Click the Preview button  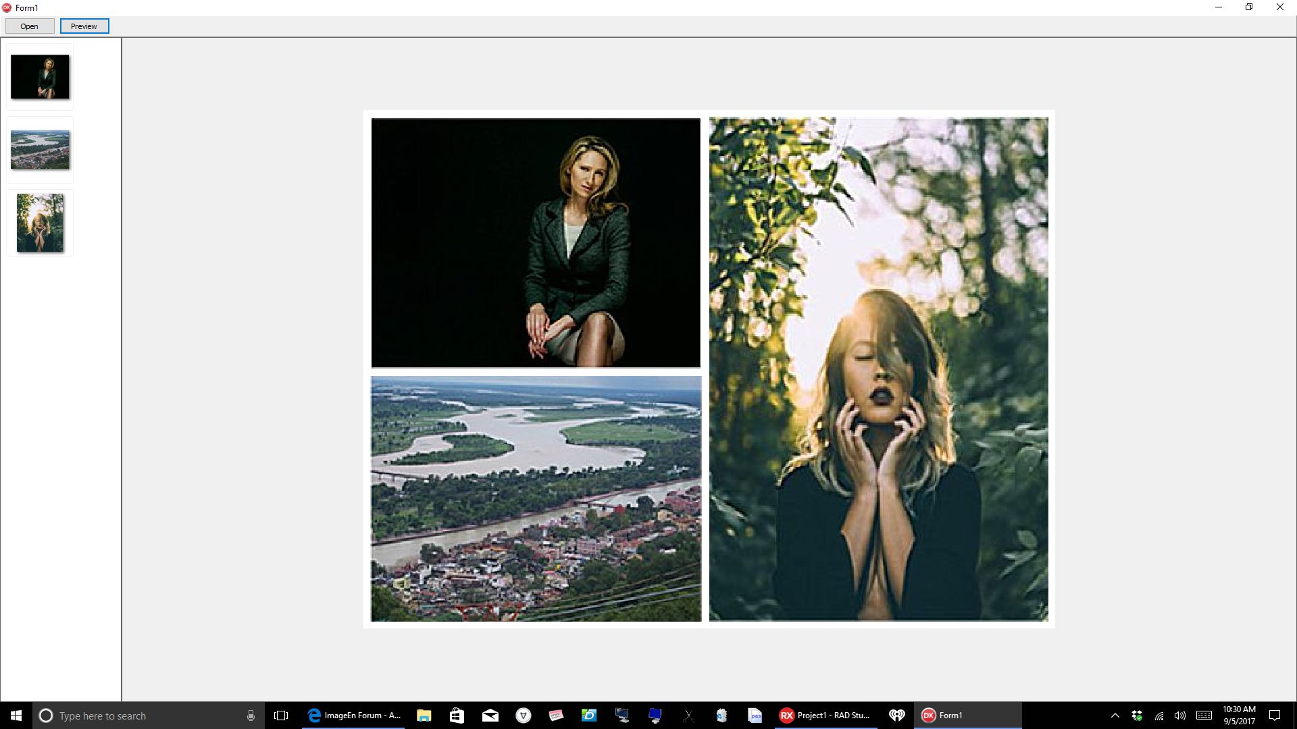click(84, 26)
